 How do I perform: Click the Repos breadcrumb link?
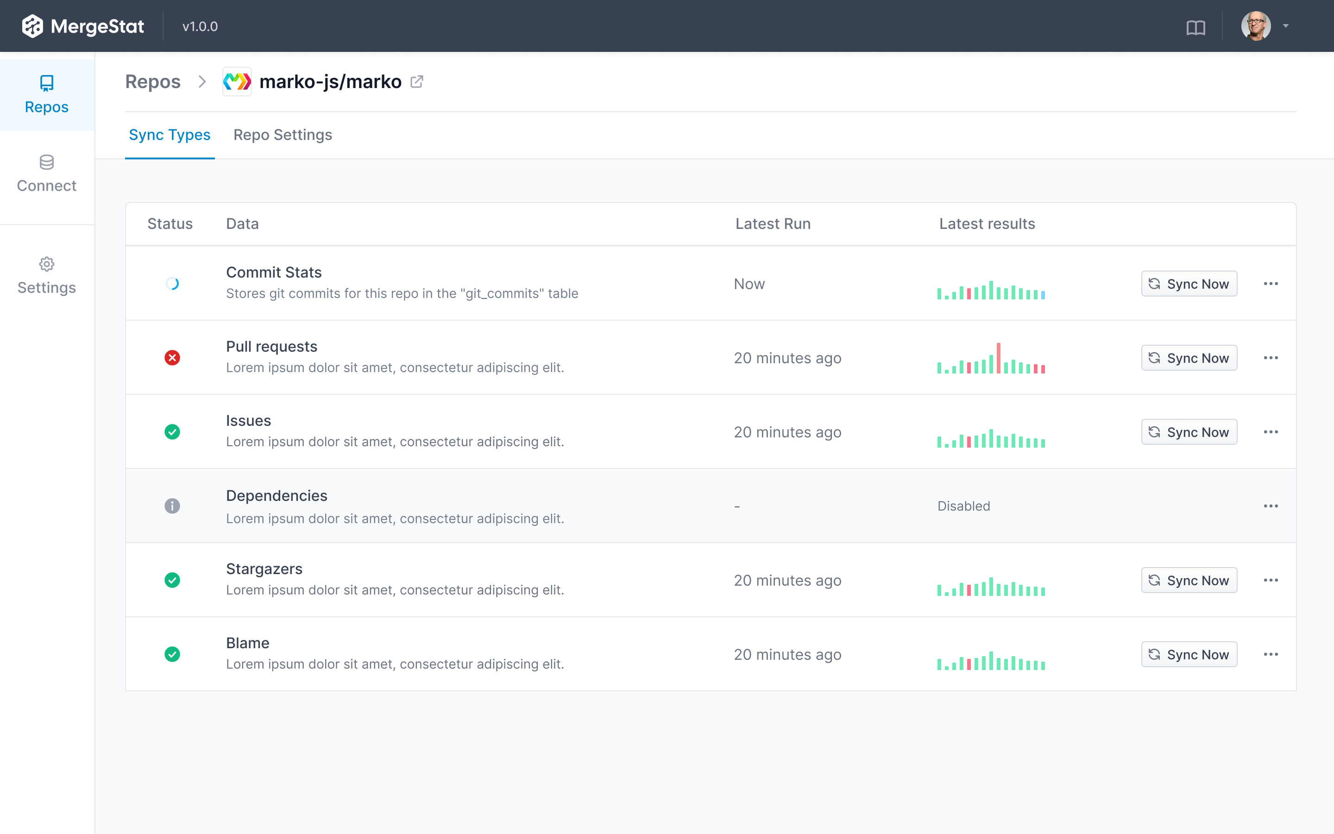tap(153, 81)
